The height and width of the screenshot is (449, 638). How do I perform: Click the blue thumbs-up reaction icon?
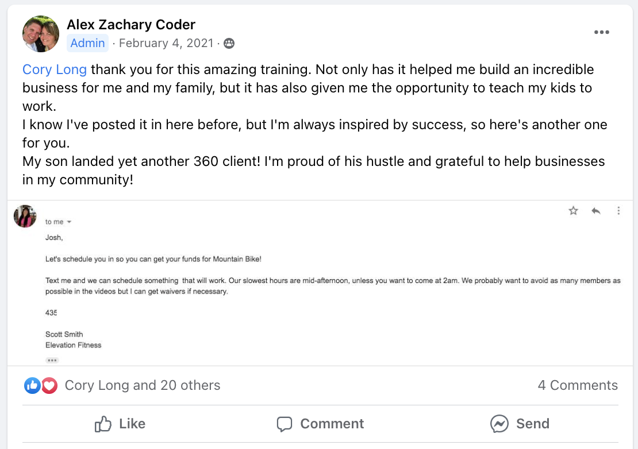(x=32, y=385)
